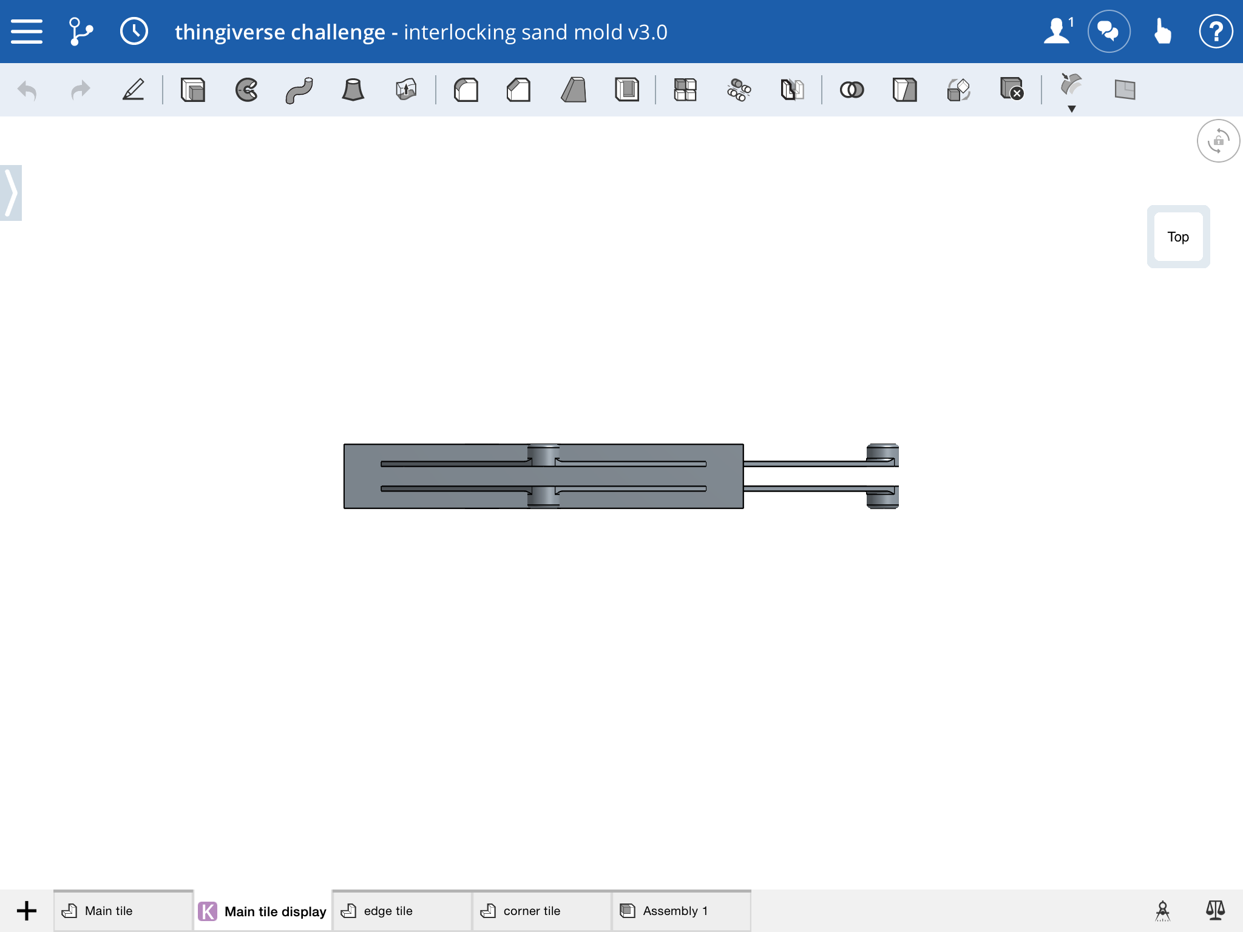Open the mass properties scale icon
The image size is (1243, 932).
[1215, 910]
